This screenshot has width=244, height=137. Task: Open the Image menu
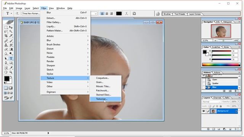tap(19, 8)
